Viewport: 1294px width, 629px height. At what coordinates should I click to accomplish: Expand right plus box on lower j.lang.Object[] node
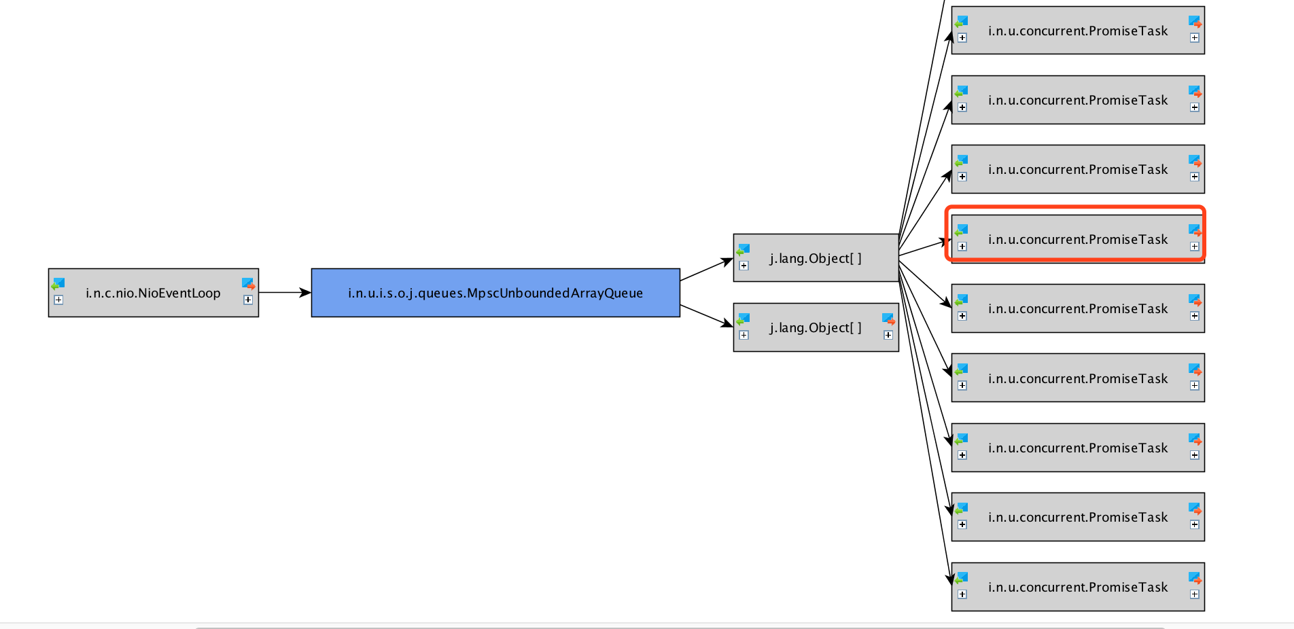tap(888, 335)
